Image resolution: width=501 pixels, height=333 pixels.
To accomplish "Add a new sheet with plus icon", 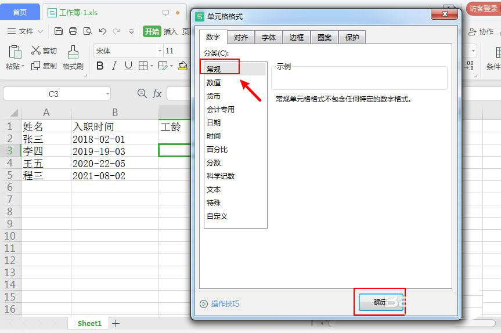I will 116,323.
